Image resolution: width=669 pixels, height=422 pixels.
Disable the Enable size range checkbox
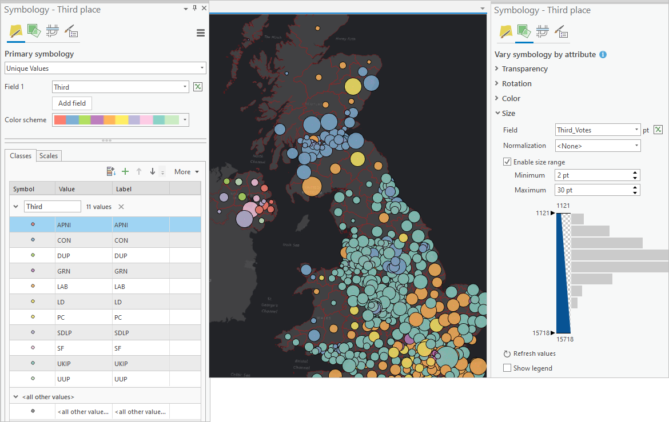507,162
